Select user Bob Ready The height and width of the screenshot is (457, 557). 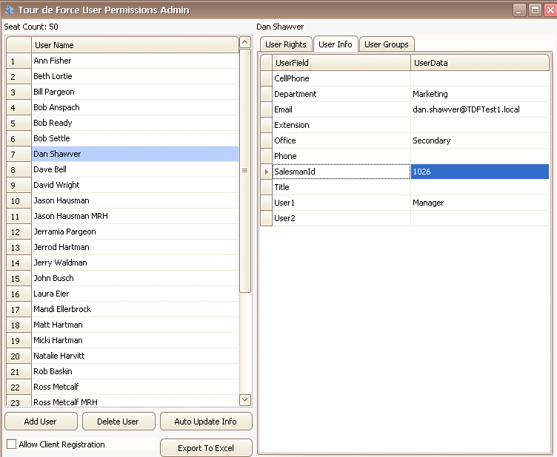[135, 123]
